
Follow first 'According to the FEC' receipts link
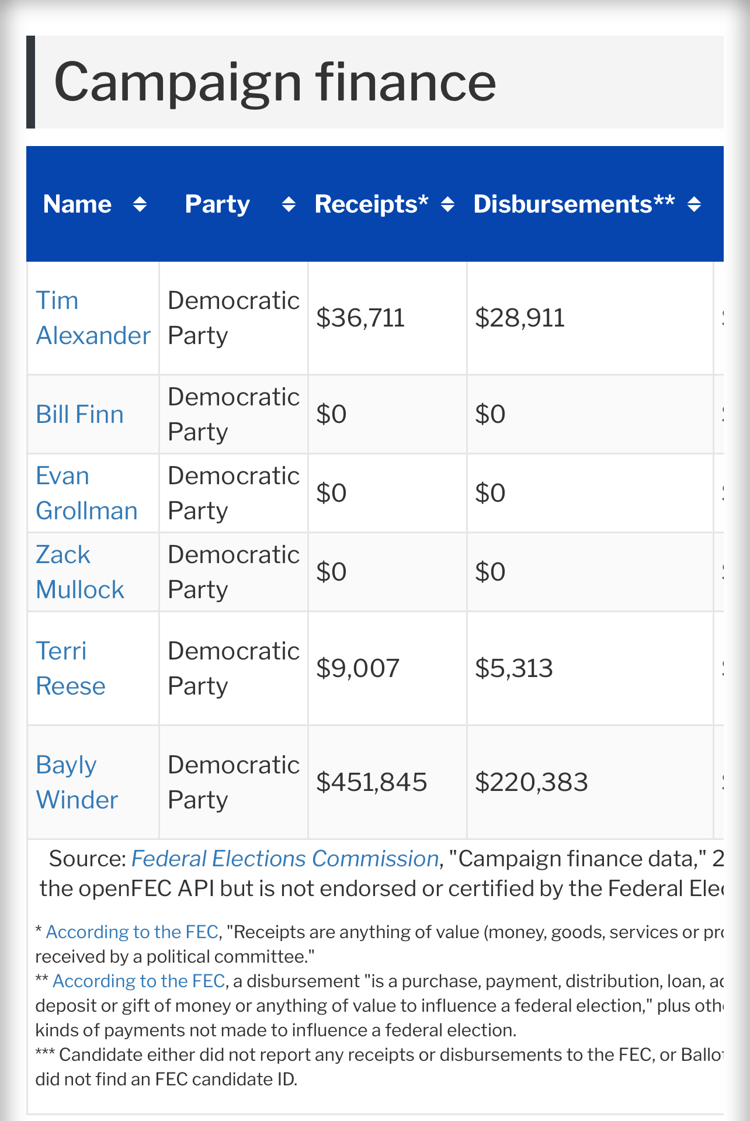(132, 932)
